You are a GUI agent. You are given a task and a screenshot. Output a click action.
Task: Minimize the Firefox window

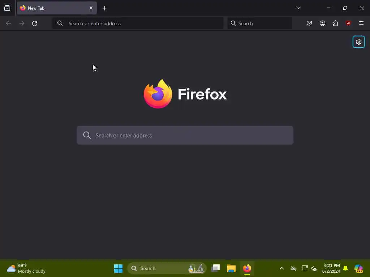pyautogui.click(x=328, y=8)
